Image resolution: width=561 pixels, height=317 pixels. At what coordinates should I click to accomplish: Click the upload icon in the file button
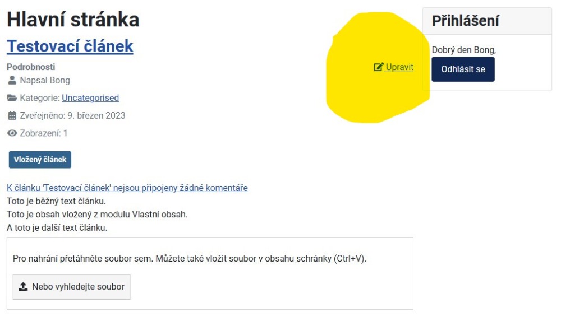click(x=23, y=287)
